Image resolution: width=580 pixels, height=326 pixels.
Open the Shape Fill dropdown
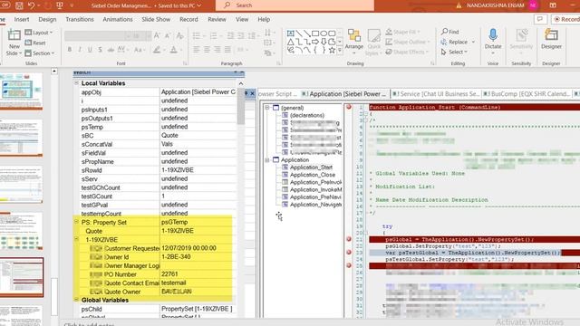point(403,33)
